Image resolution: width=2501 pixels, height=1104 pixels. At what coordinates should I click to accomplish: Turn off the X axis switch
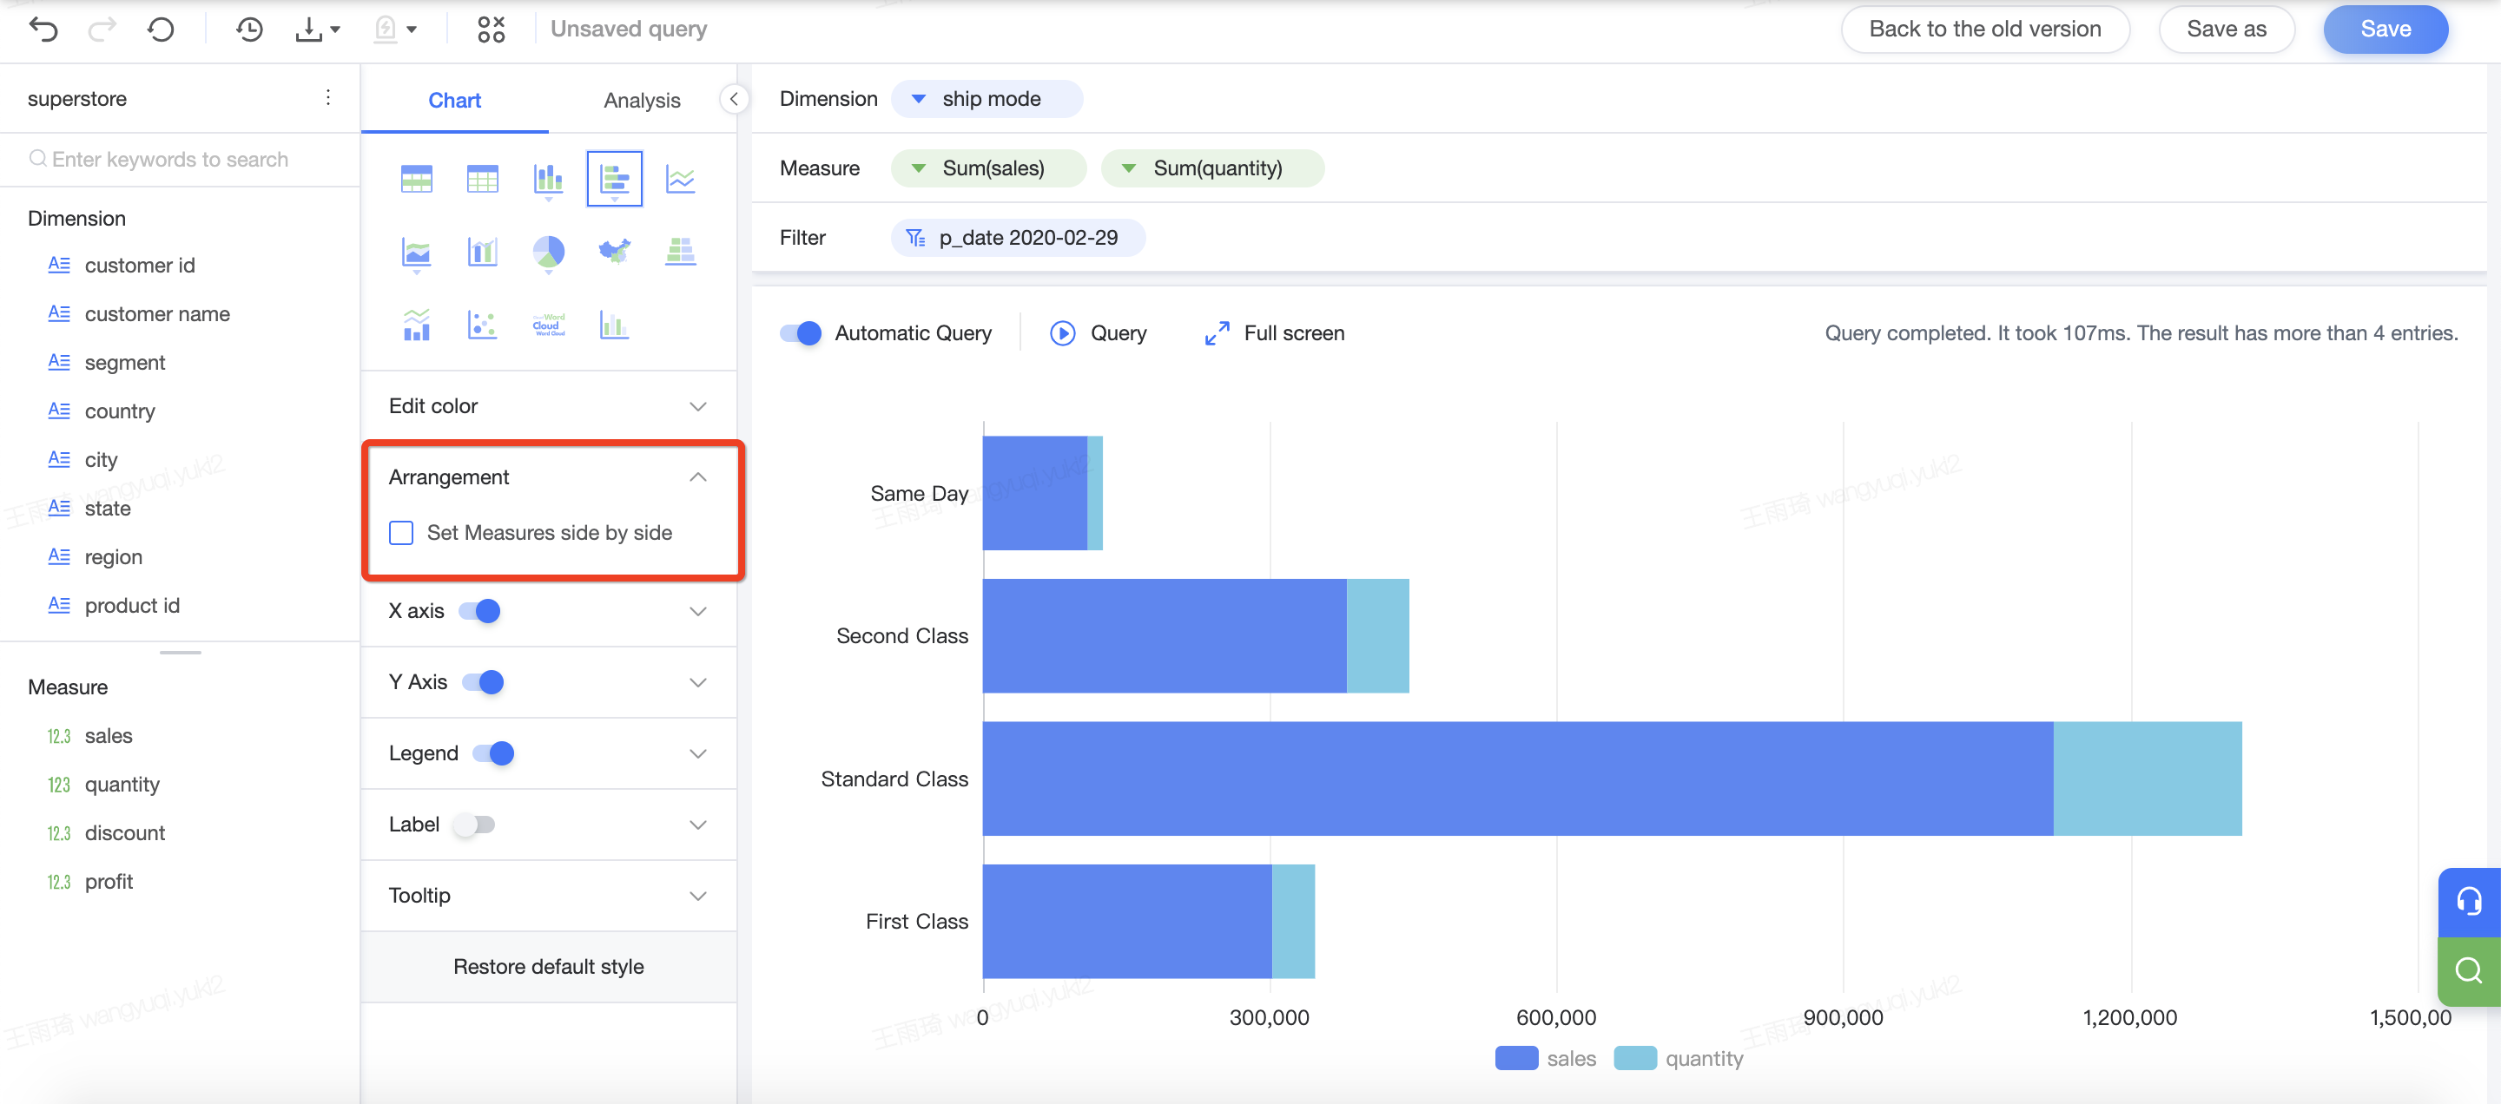click(x=479, y=611)
